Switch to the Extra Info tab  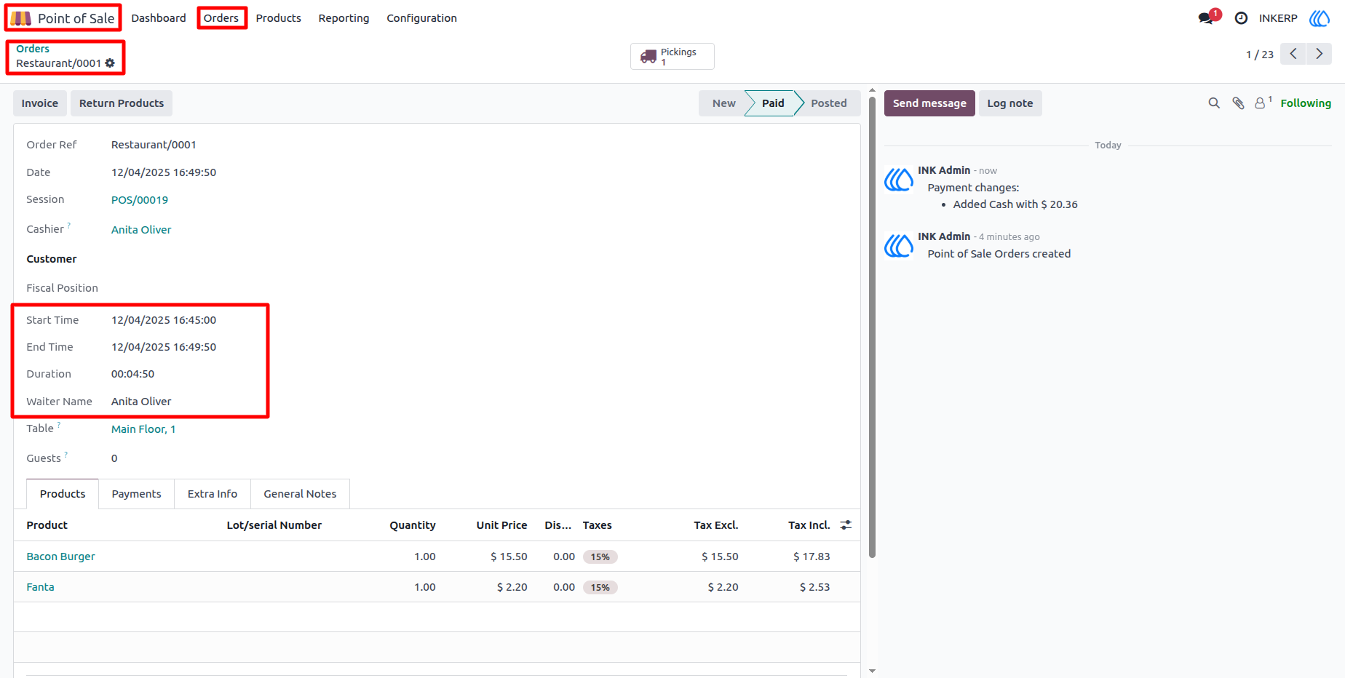[x=213, y=494]
